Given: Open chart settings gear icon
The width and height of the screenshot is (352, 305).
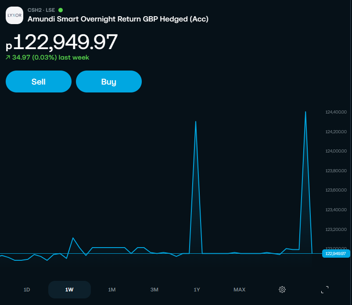Looking at the screenshot, I should click(x=282, y=290).
